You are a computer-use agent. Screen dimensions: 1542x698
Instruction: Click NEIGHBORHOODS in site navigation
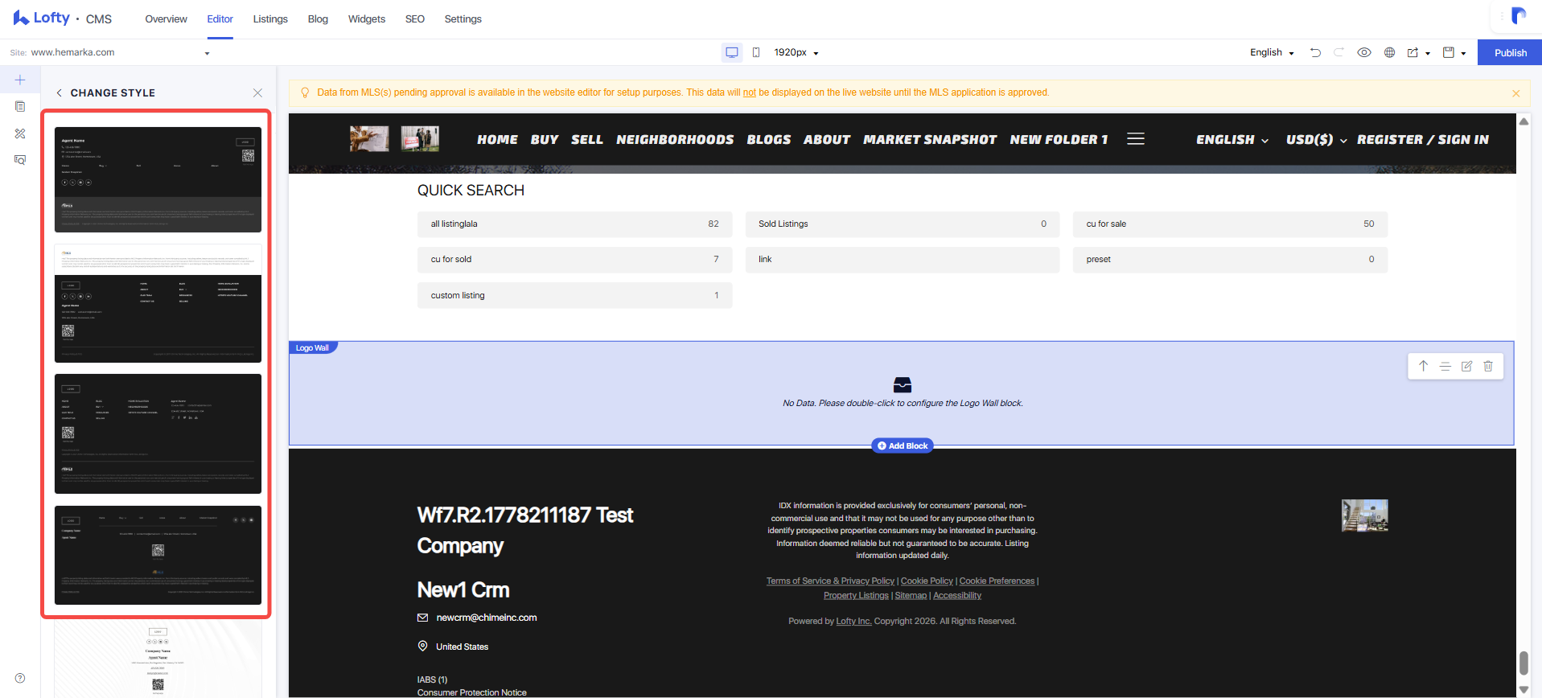pyautogui.click(x=675, y=139)
